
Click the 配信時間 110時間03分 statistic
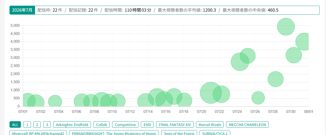point(128,10)
